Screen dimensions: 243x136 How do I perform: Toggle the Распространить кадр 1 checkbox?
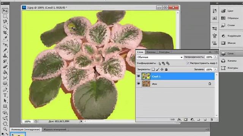click(x=188, y=63)
